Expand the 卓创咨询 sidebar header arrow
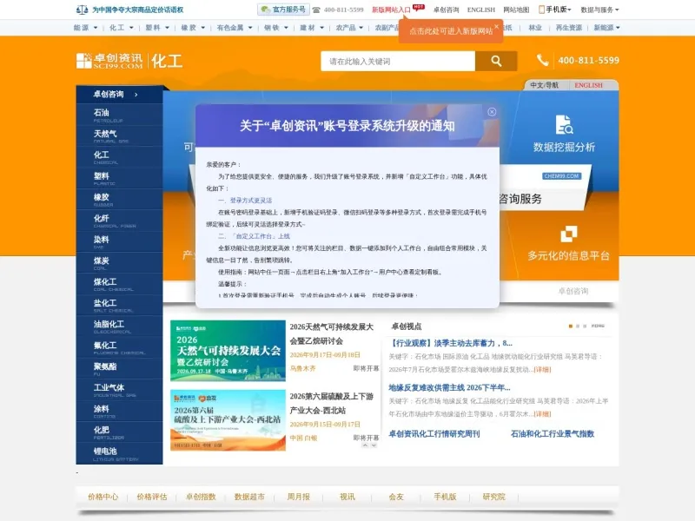This screenshot has height=521, width=695. (136, 95)
